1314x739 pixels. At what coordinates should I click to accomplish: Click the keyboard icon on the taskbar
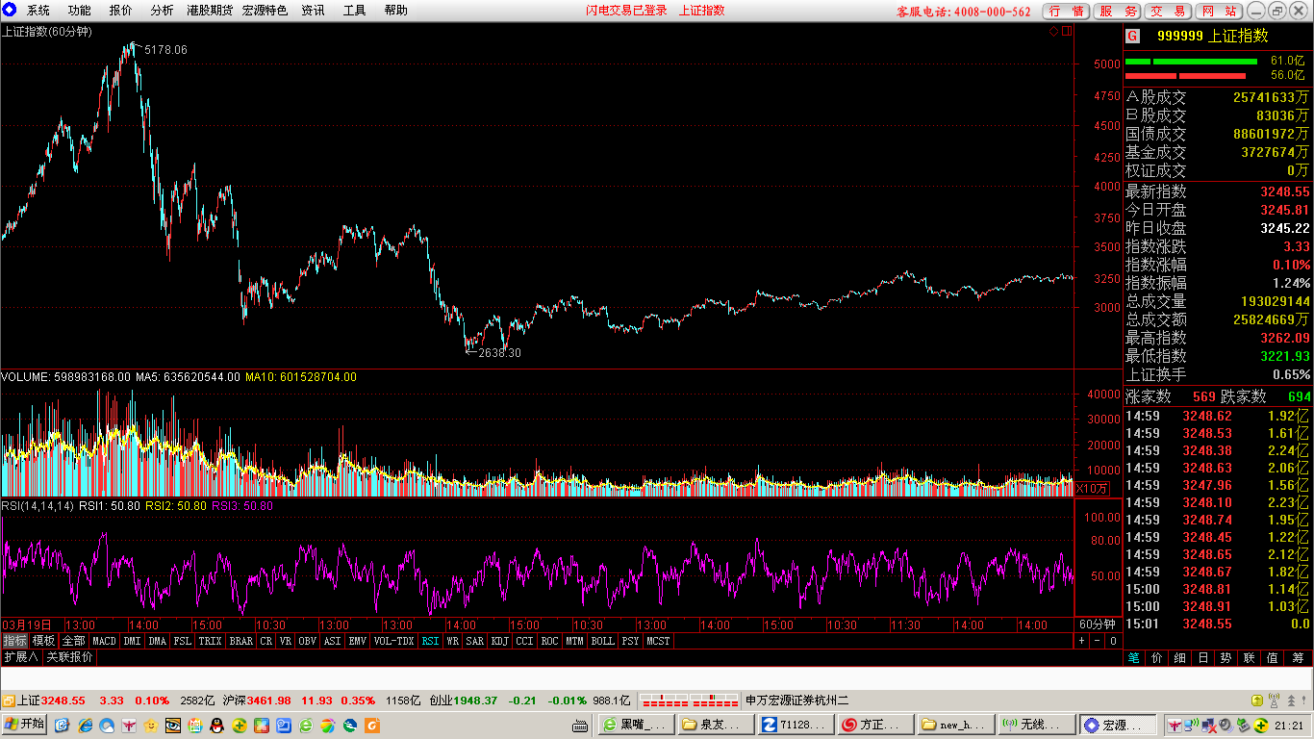point(580,725)
